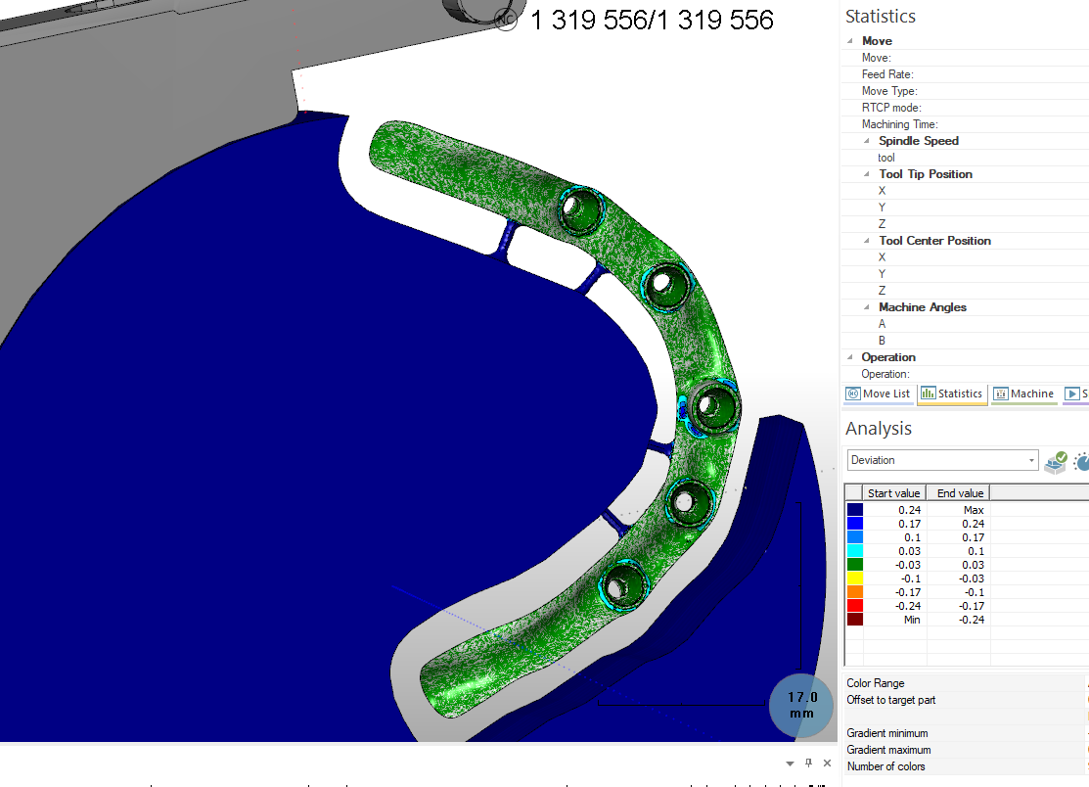1089x787 pixels.
Task: Select the yellow swatch for -0.1 to -0.03
Action: (x=855, y=579)
